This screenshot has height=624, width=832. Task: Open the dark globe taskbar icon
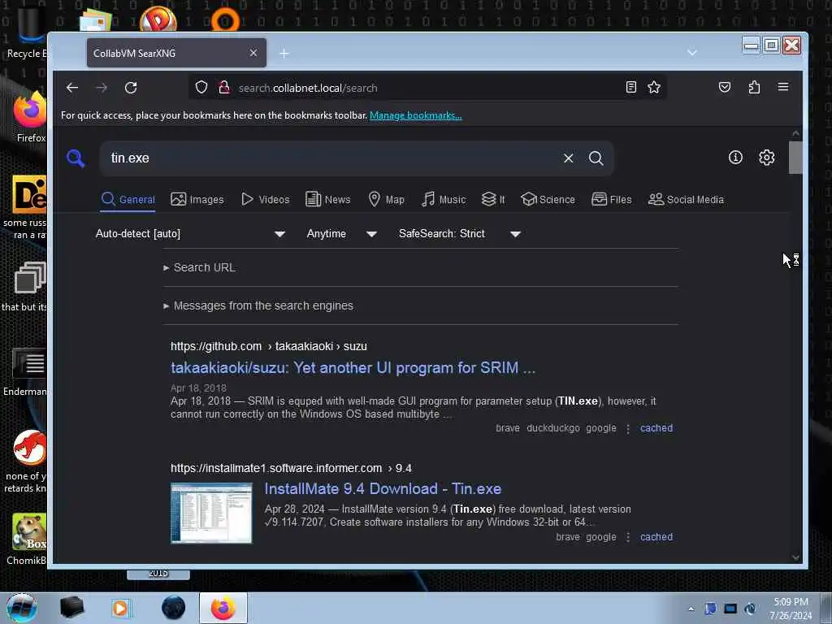174,608
